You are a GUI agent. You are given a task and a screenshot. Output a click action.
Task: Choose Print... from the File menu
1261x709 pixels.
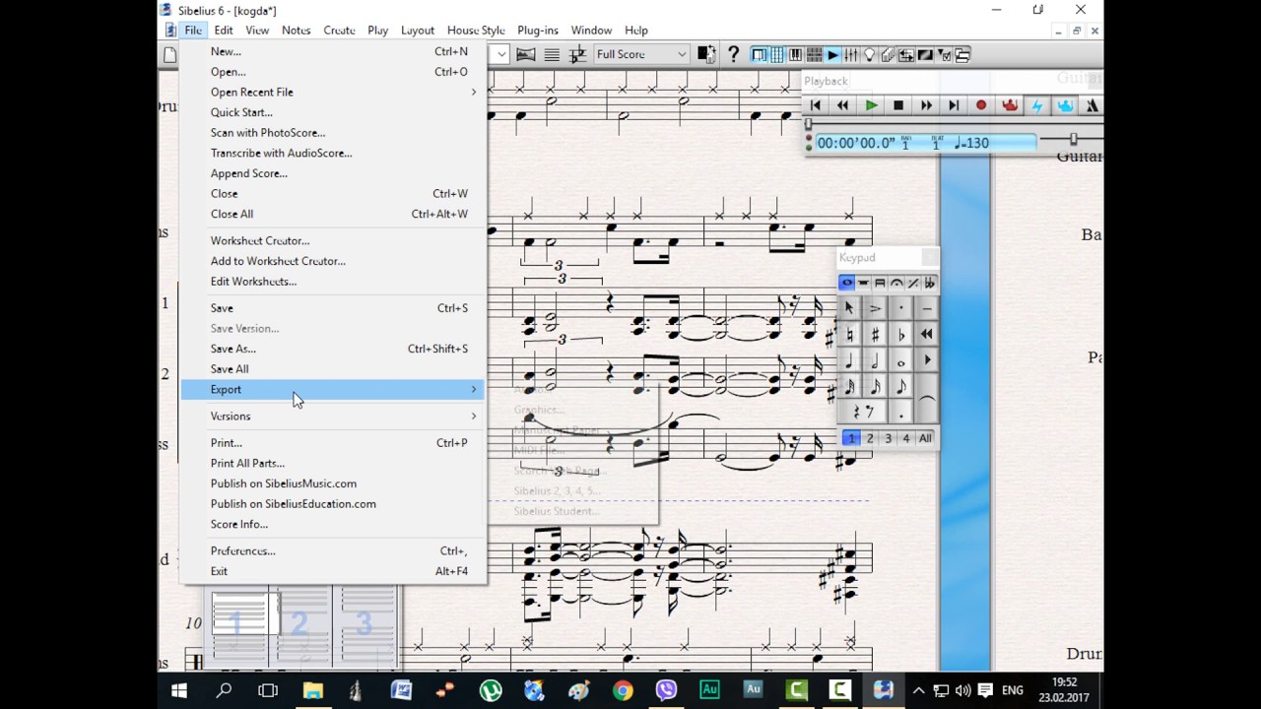tap(333, 443)
